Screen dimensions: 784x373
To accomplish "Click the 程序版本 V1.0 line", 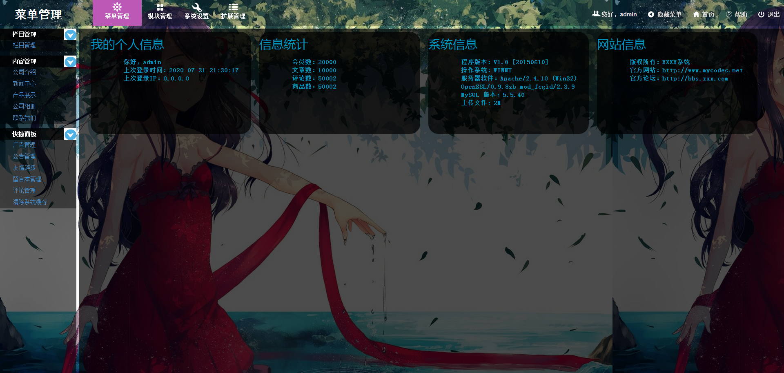I will click(x=505, y=62).
